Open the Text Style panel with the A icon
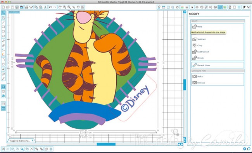This screenshot has width=252, height=153. coord(192,7)
